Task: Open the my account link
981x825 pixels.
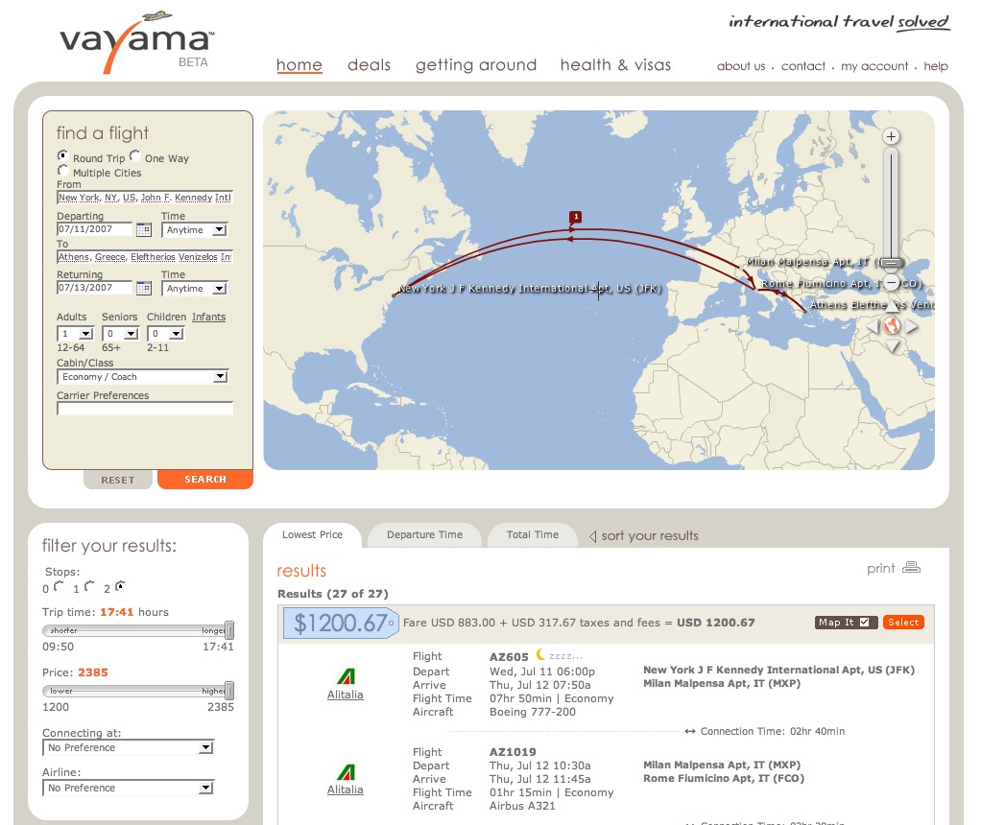Action: click(x=874, y=66)
